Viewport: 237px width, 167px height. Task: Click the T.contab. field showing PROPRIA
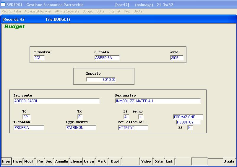29,128
